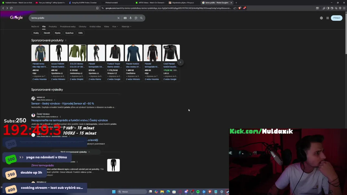This screenshot has height=195, width=347.
Task: Clear the Google search box text
Action: point(118,18)
